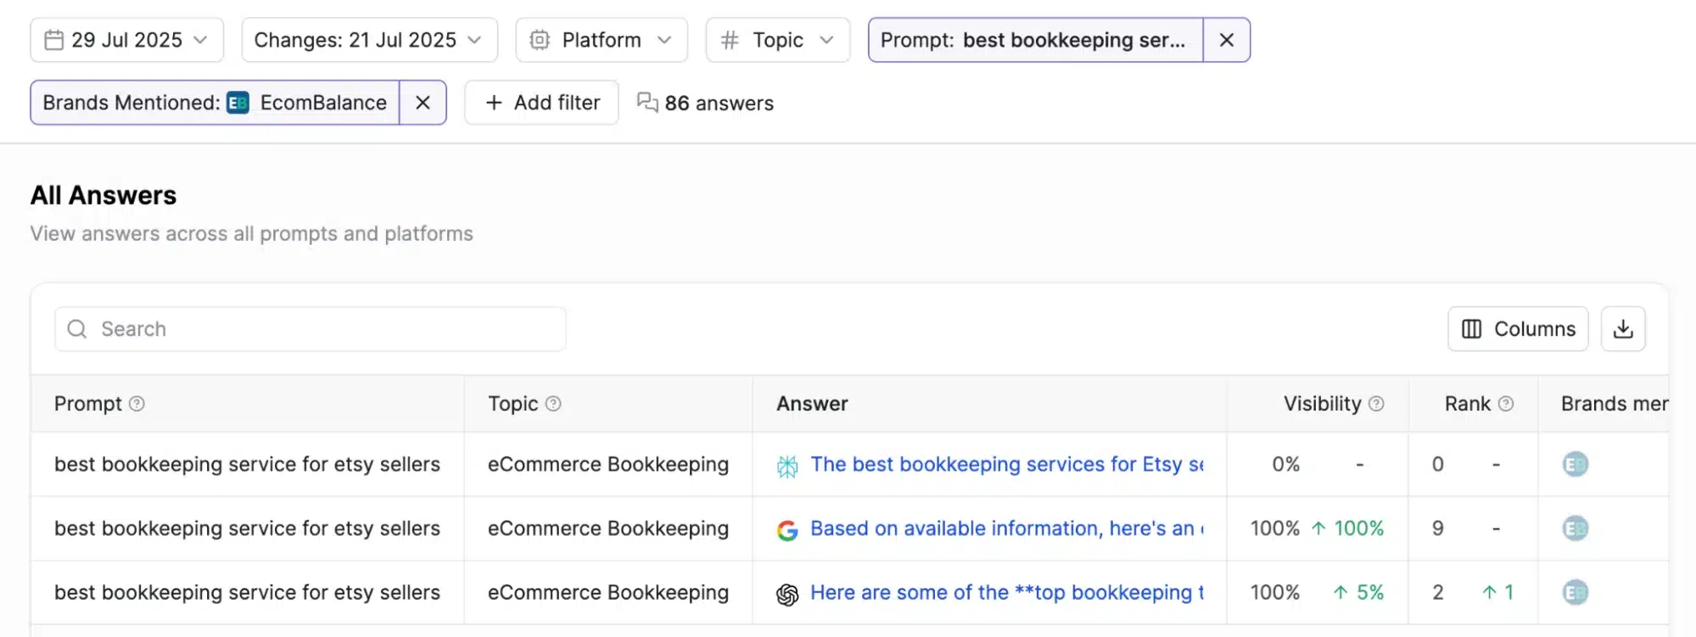1696x637 pixels.
Task: Click the prompt cell in the Perplexity row
Action: click(247, 464)
